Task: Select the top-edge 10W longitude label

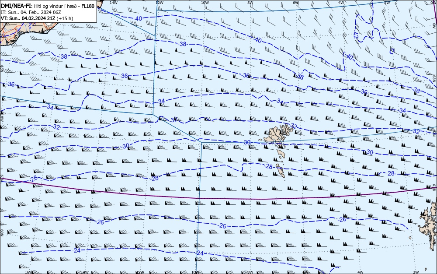Action: [205, 2]
